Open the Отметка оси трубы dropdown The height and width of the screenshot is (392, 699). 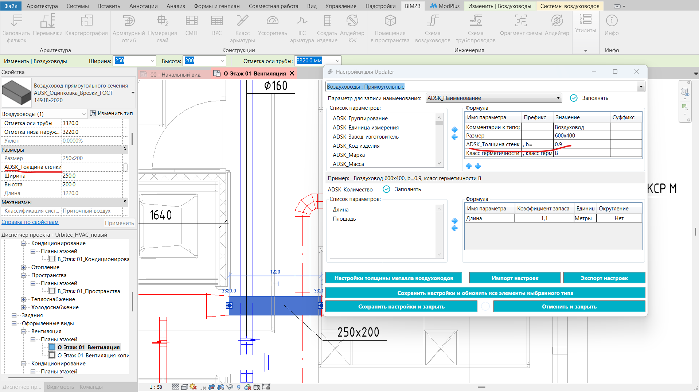click(337, 61)
